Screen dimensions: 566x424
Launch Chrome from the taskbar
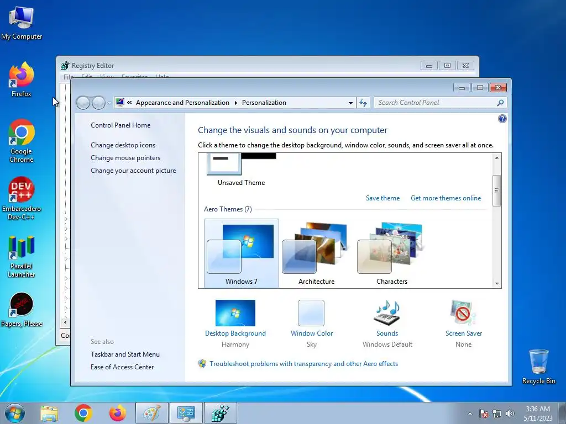pos(83,413)
